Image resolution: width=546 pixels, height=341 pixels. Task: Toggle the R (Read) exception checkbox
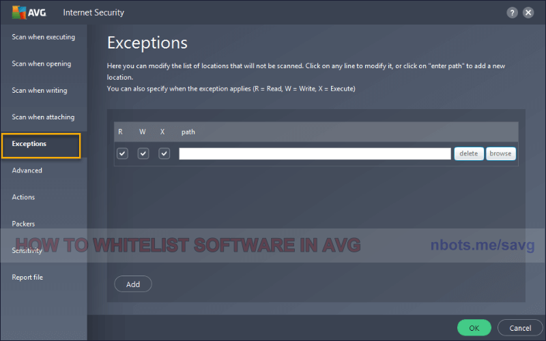click(122, 153)
